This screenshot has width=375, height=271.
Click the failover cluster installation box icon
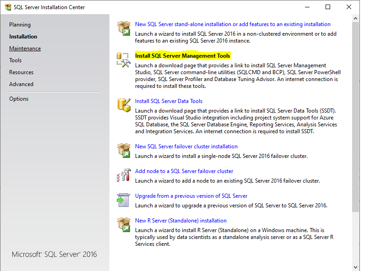tap(123, 150)
